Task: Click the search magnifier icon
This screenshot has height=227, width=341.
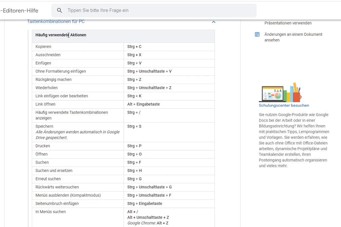Action: pyautogui.click(x=59, y=10)
